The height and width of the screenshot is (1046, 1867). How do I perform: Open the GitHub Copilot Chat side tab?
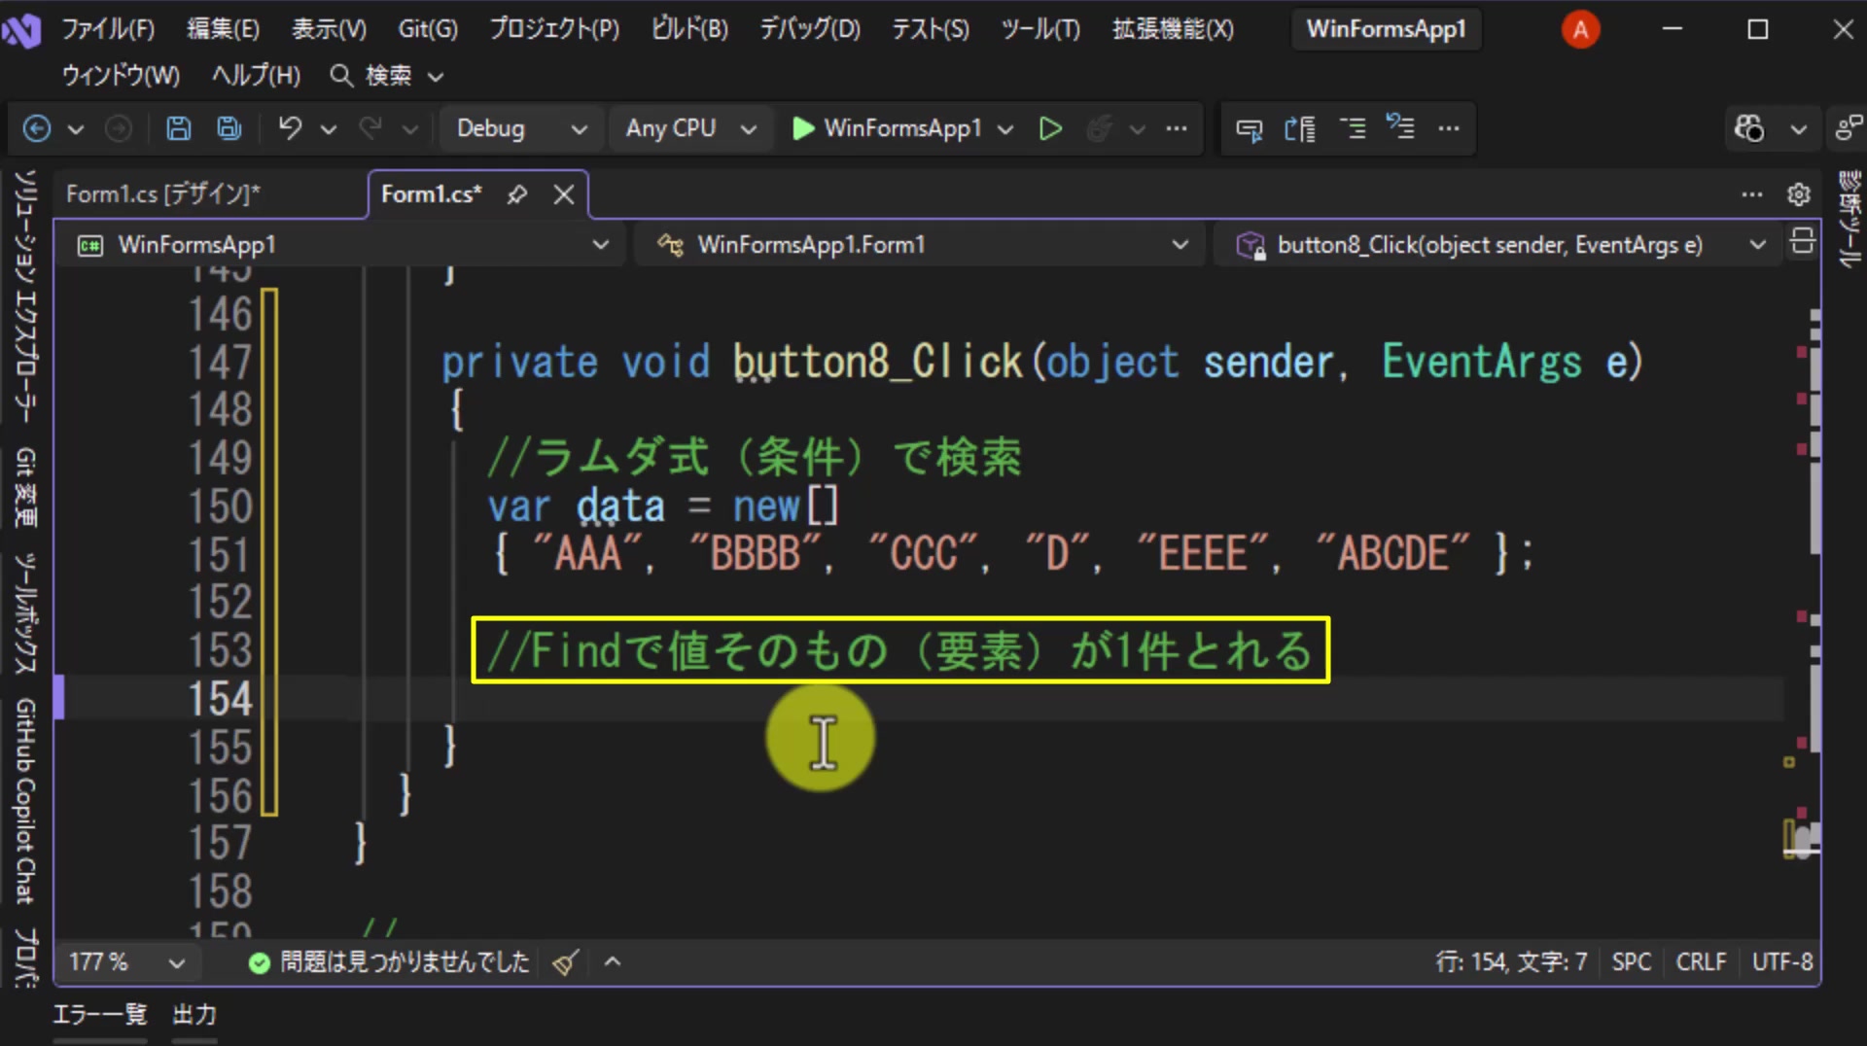(25, 801)
